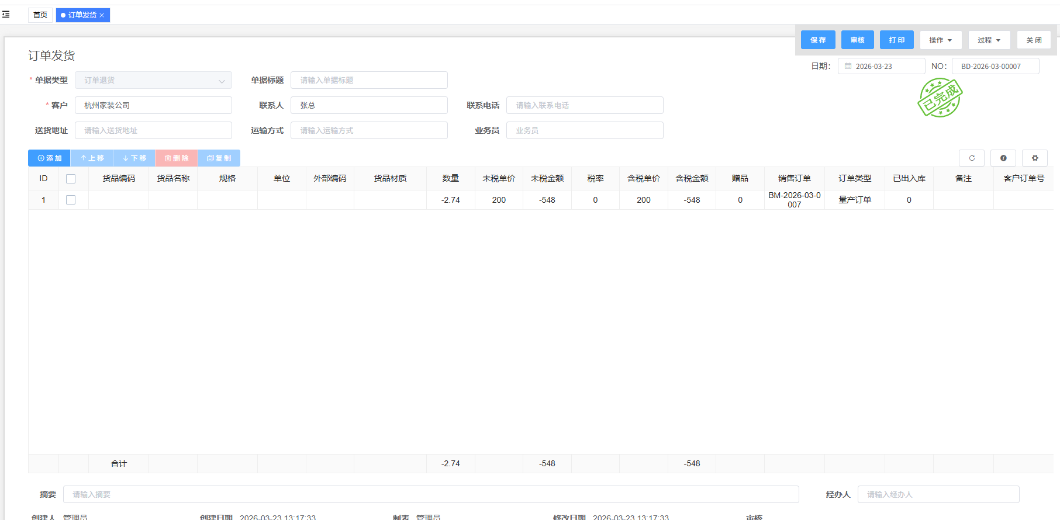Click the 送货地址 input field

153,130
